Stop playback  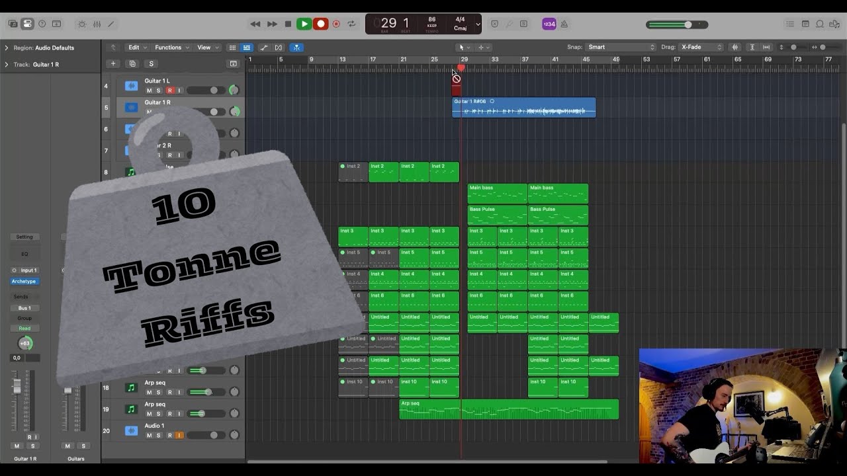coord(288,24)
